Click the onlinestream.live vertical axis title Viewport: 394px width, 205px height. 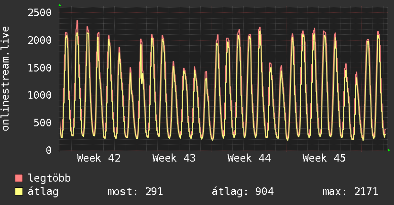point(5,79)
